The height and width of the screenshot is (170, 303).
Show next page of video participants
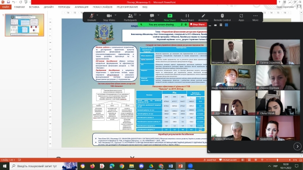[297, 146]
